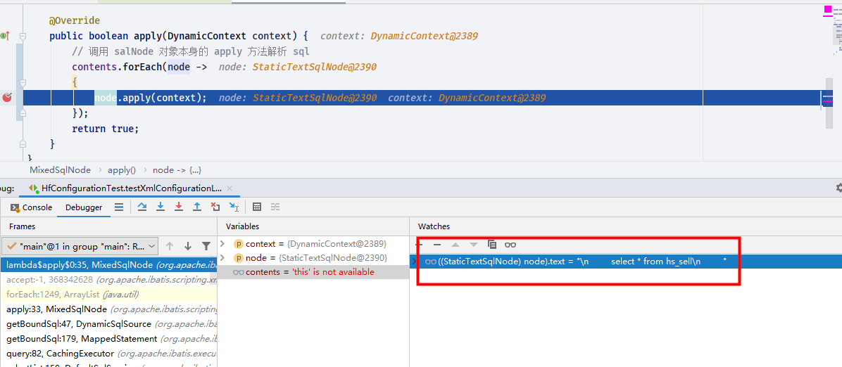
Task: Open the Evaluate Expression calculator icon
Action: point(257,207)
